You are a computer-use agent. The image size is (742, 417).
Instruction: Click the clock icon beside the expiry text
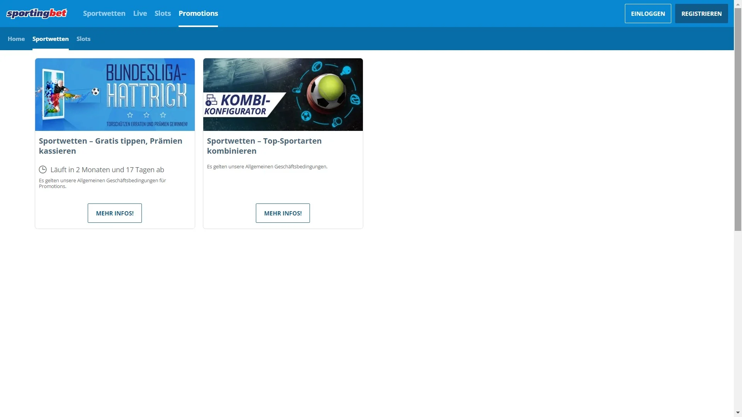43,170
